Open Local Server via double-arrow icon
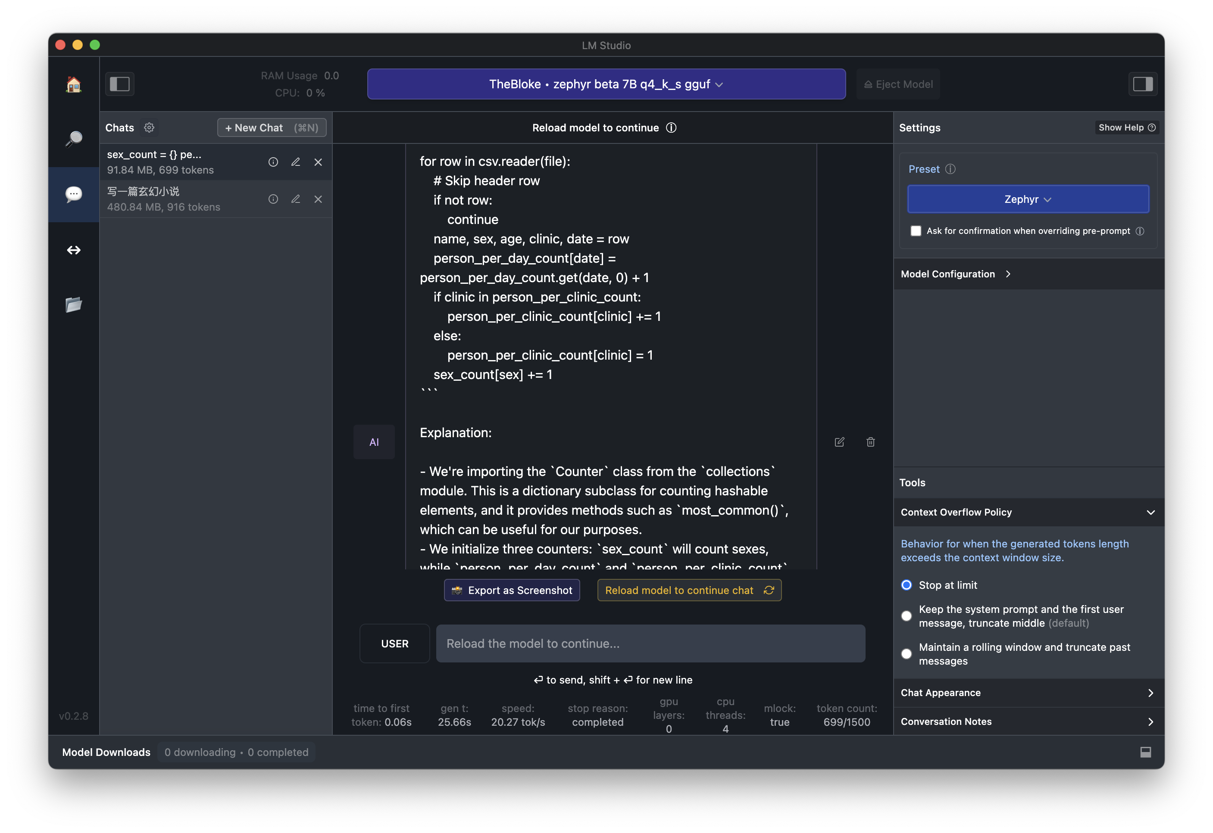This screenshot has height=833, width=1213. 74,250
